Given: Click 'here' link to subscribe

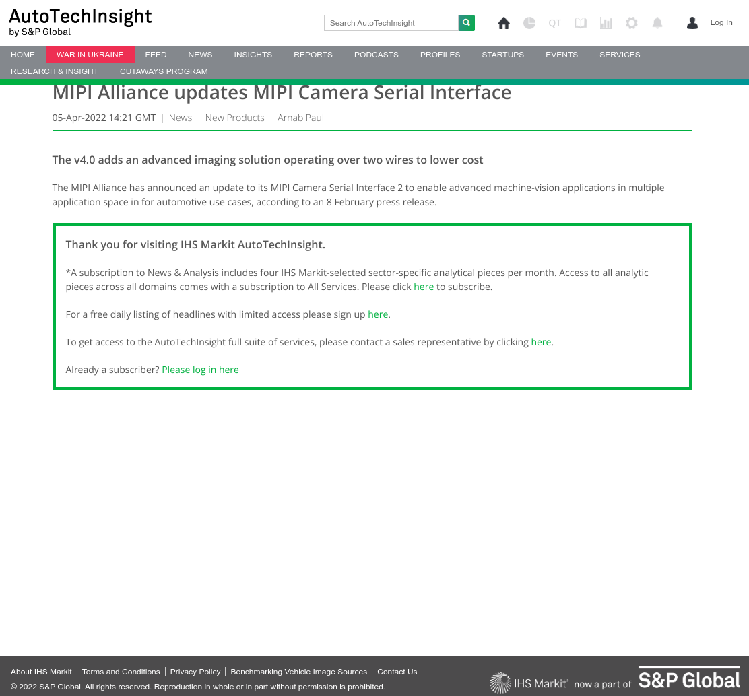Looking at the screenshot, I should click(424, 287).
